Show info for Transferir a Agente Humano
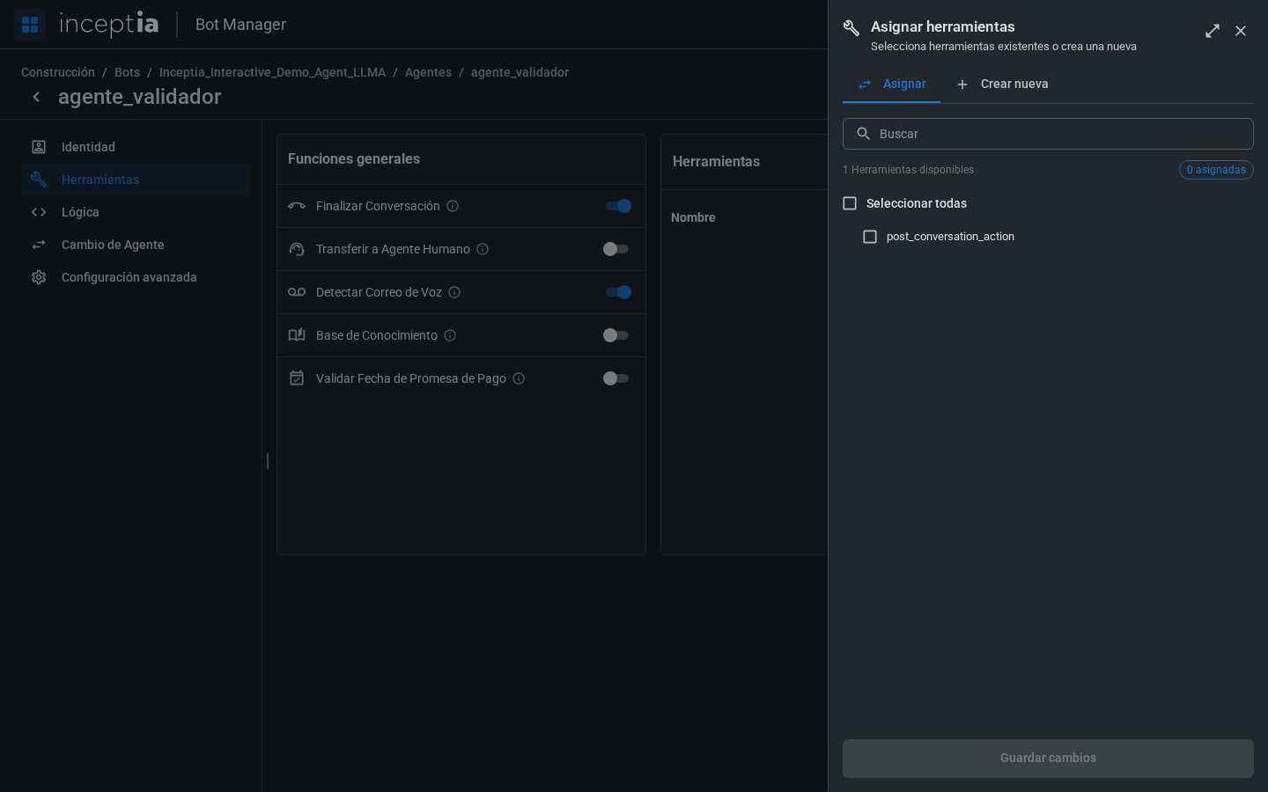The width and height of the screenshot is (1268, 792). (483, 249)
